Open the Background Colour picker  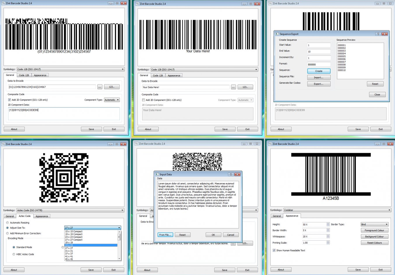375,236
